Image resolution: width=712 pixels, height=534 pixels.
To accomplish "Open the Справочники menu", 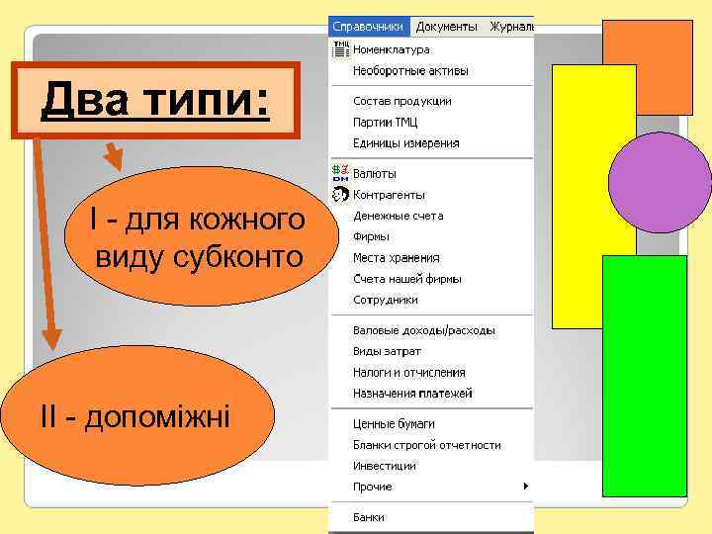I will 368,27.
